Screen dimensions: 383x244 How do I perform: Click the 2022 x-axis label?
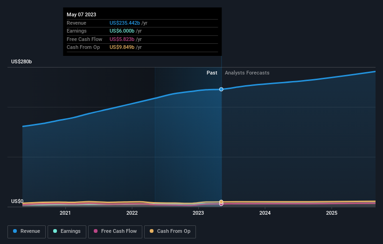pyautogui.click(x=132, y=213)
